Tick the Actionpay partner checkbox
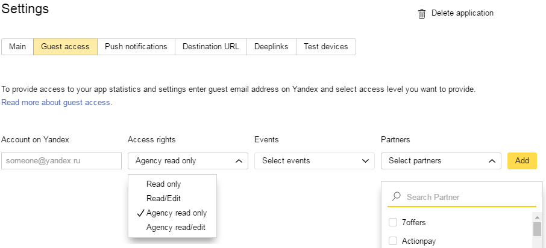Image resolution: width=546 pixels, height=248 pixels. [393, 241]
